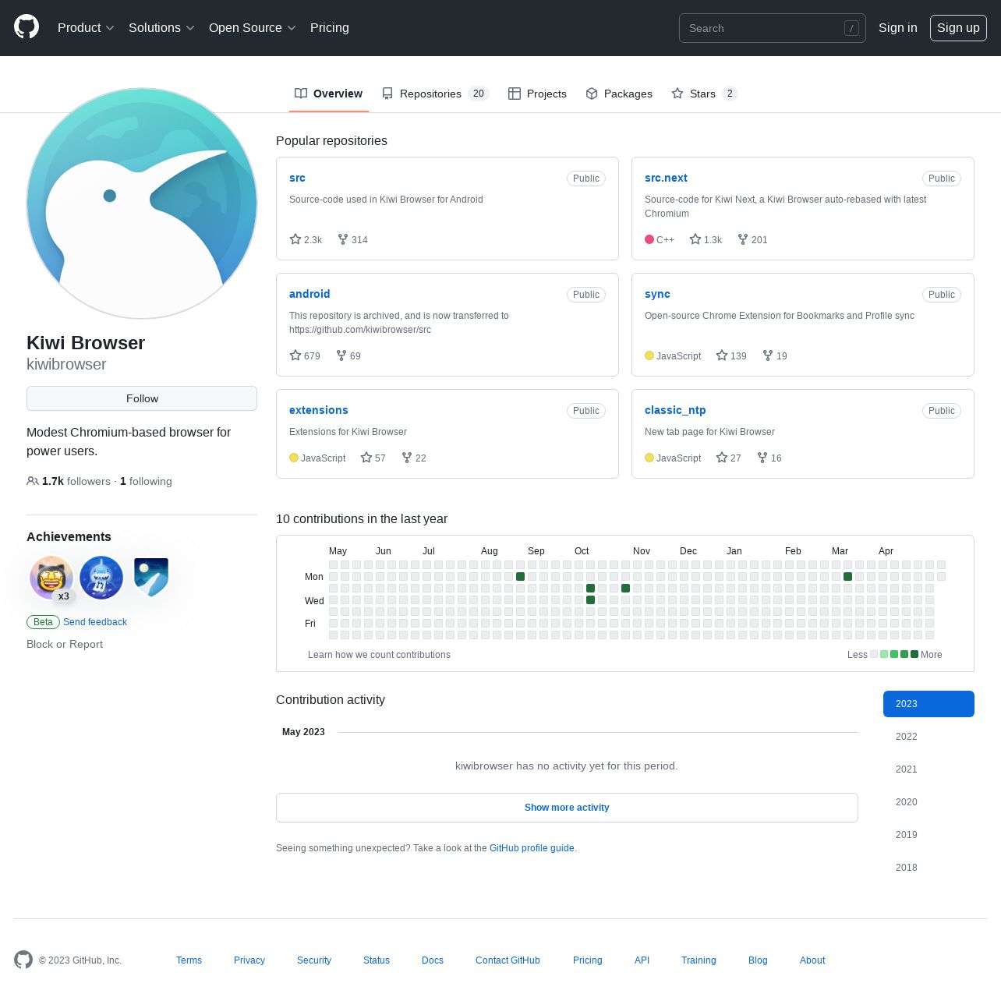
Task: Open Terms footer link
Action: click(x=189, y=960)
